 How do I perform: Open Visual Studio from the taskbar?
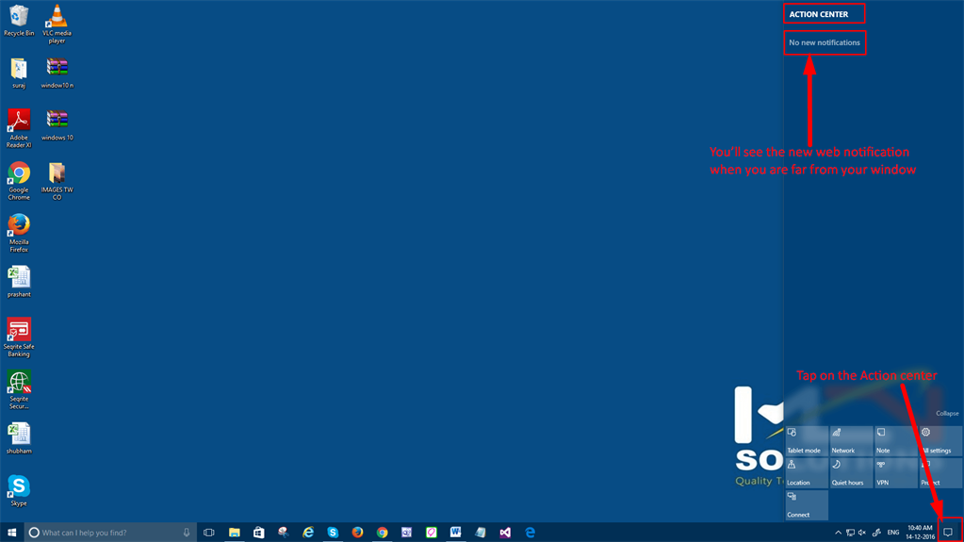click(505, 533)
